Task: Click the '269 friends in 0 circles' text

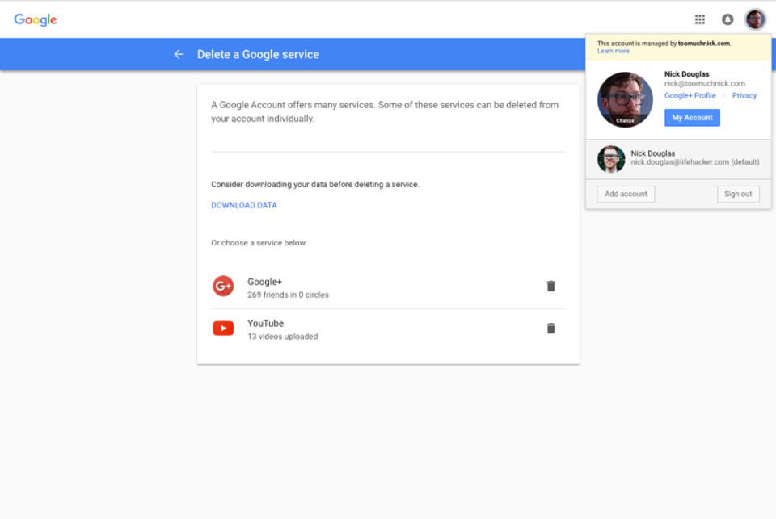Action: point(288,295)
